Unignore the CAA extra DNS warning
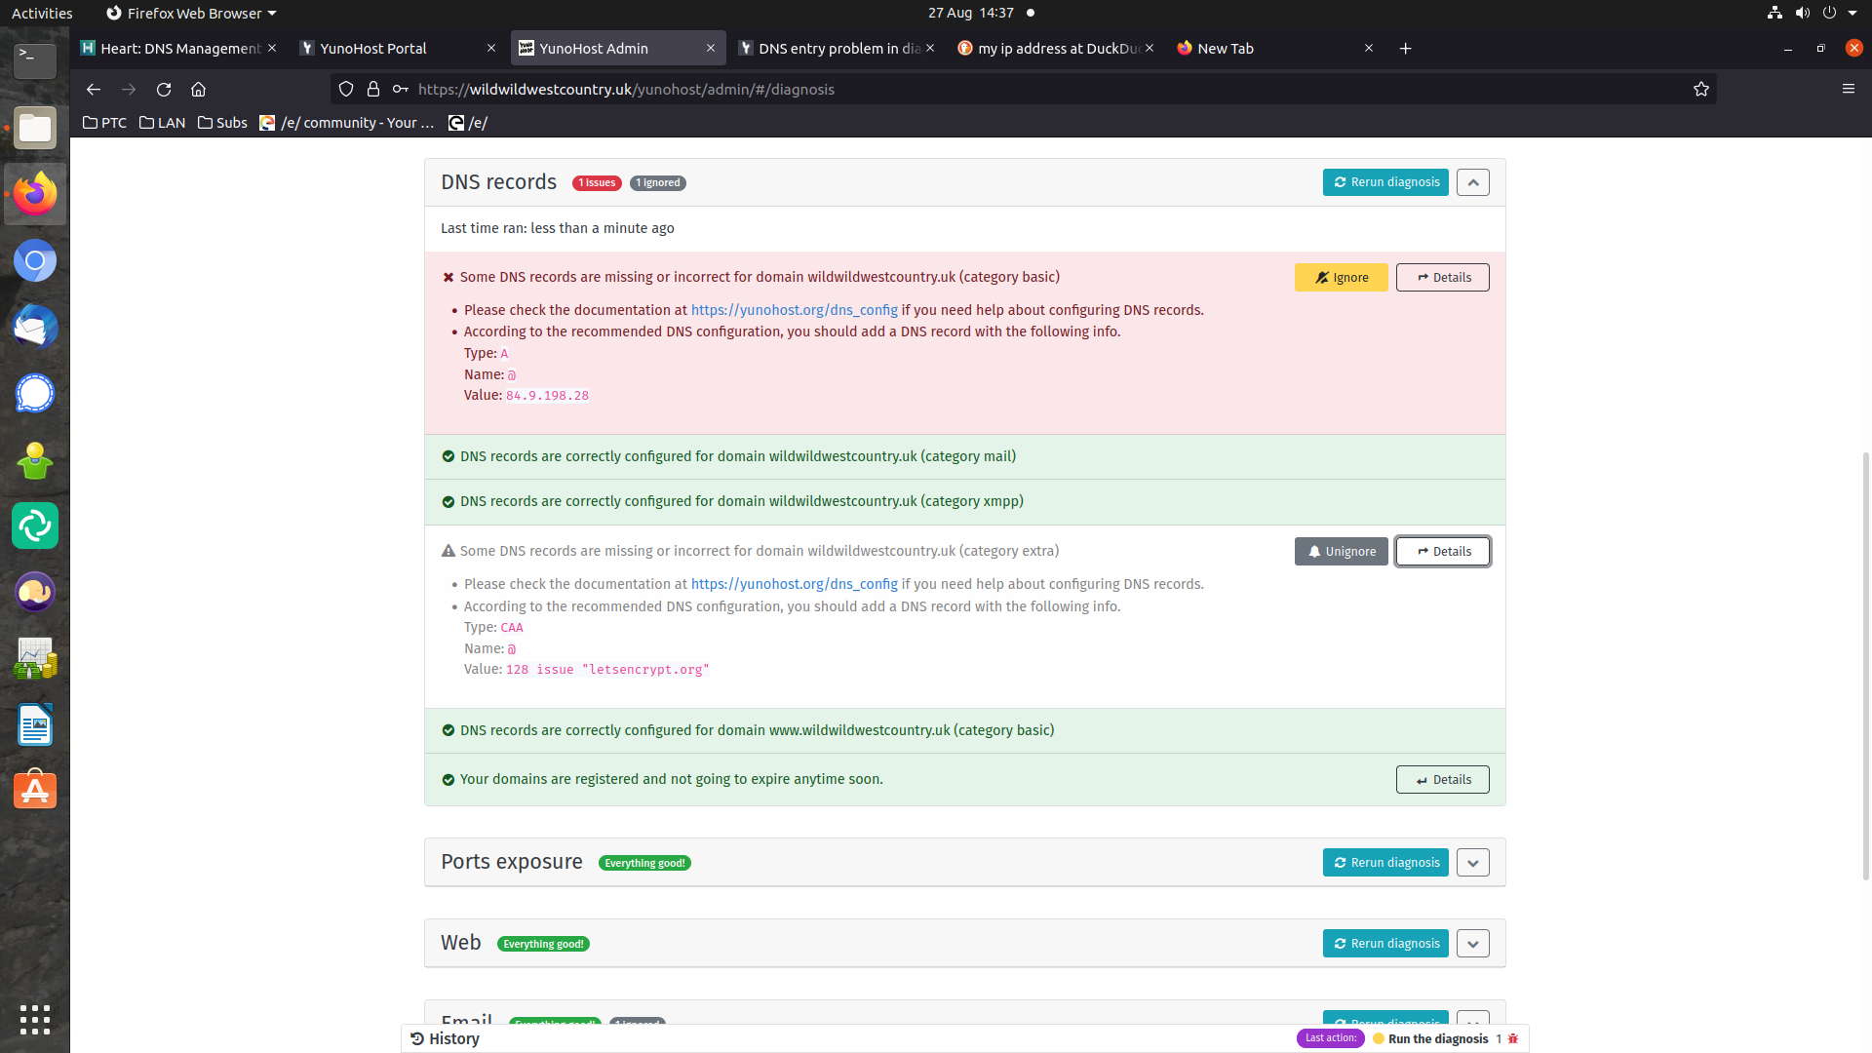This screenshot has height=1053, width=1872. click(x=1341, y=552)
